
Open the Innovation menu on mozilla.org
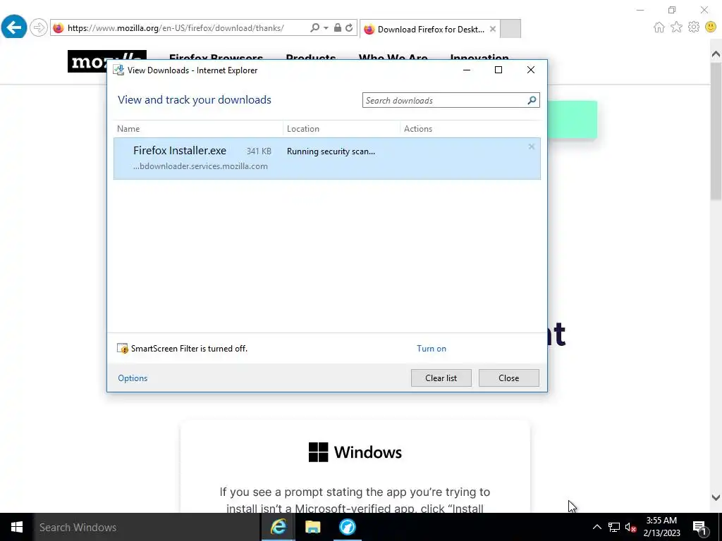coord(479,58)
